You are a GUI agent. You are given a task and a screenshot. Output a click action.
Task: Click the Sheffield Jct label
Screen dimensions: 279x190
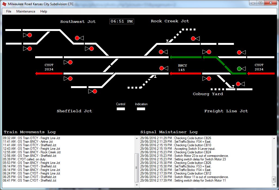pyautogui.click(x=74, y=111)
